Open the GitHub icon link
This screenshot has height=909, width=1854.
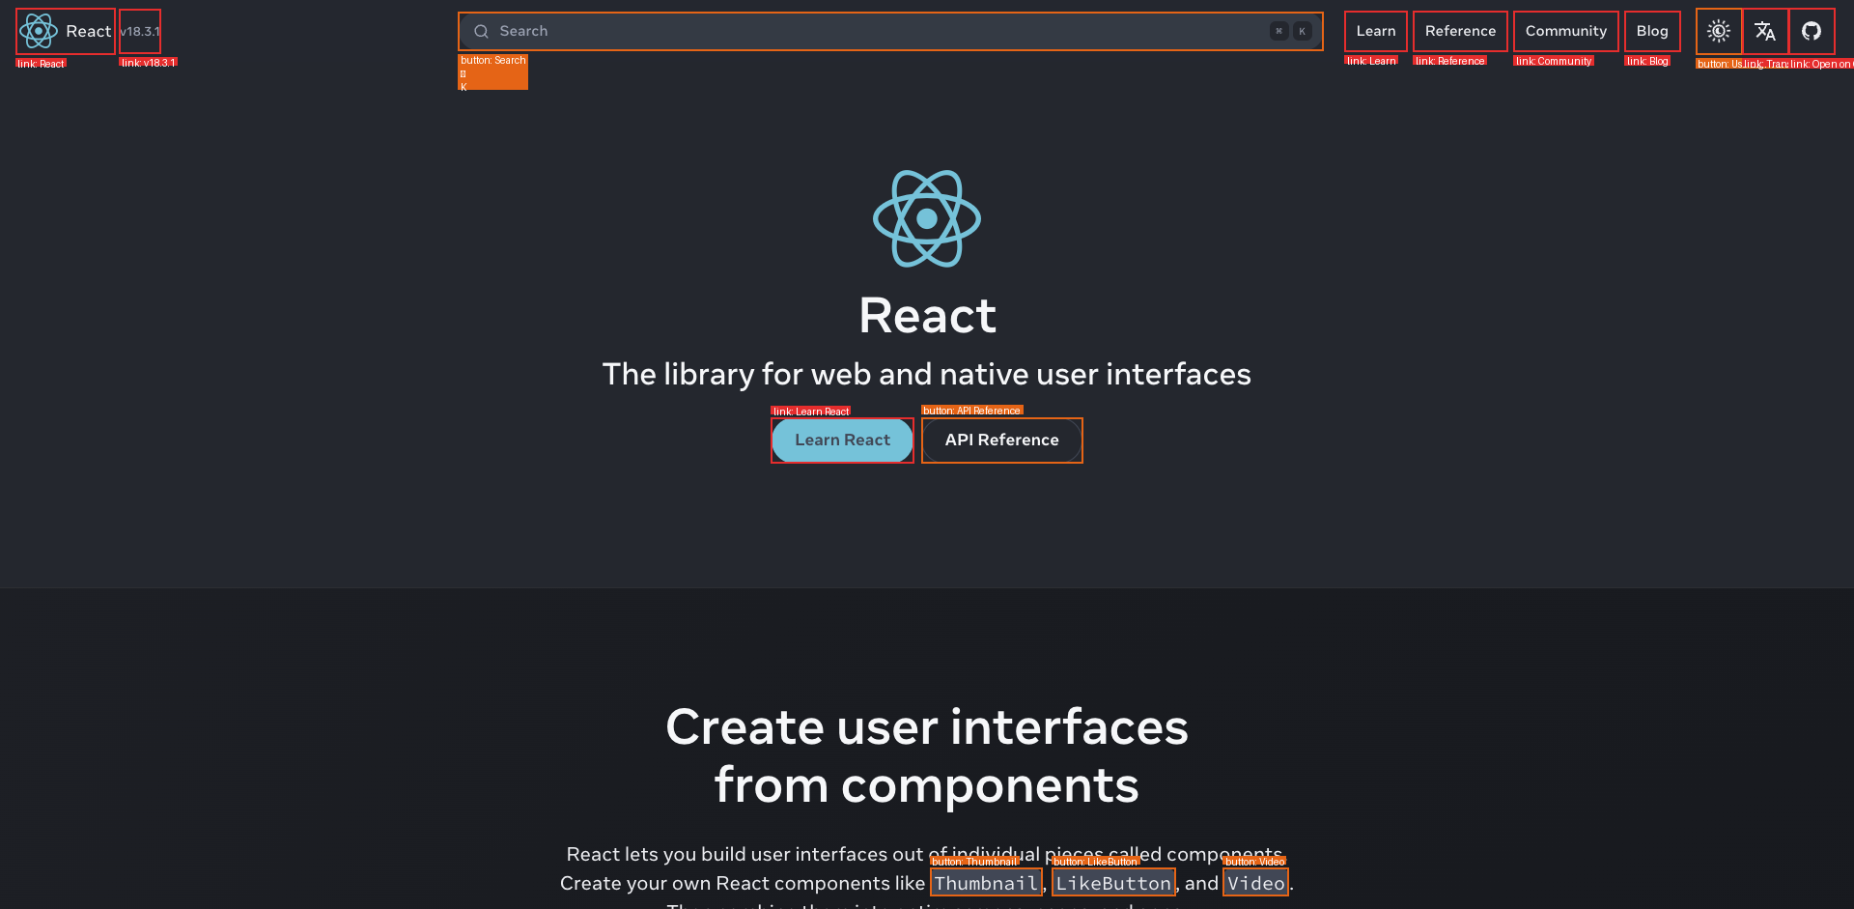(1811, 31)
